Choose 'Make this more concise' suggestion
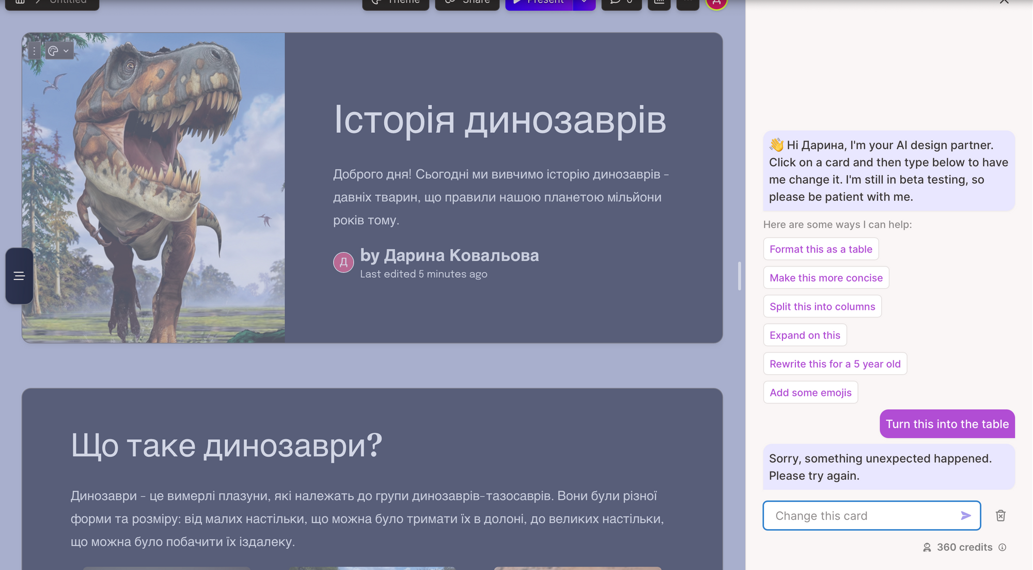 [x=826, y=278]
